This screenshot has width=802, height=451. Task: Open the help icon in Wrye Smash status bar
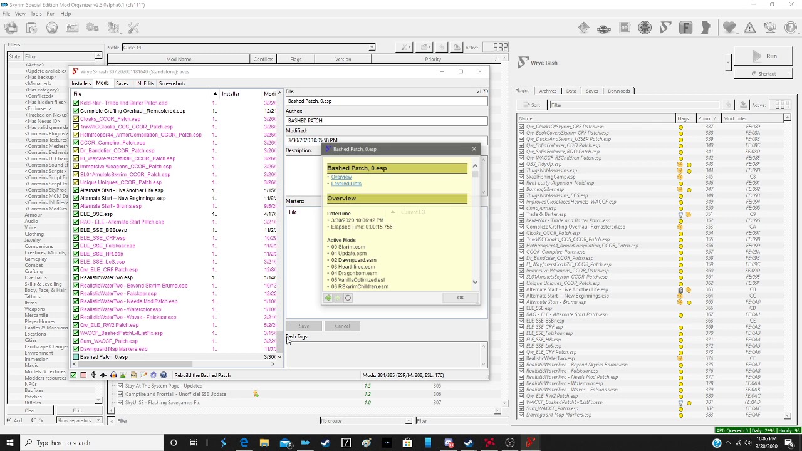click(164, 375)
